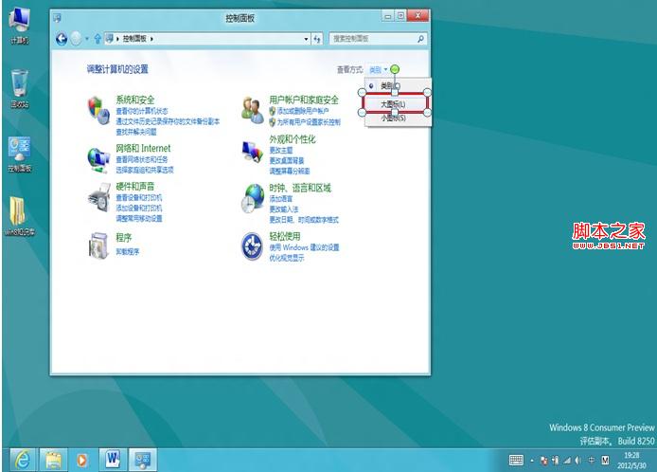Click Control Panel taskbar button
Viewport: 657px width, 472px height.
coord(142,460)
